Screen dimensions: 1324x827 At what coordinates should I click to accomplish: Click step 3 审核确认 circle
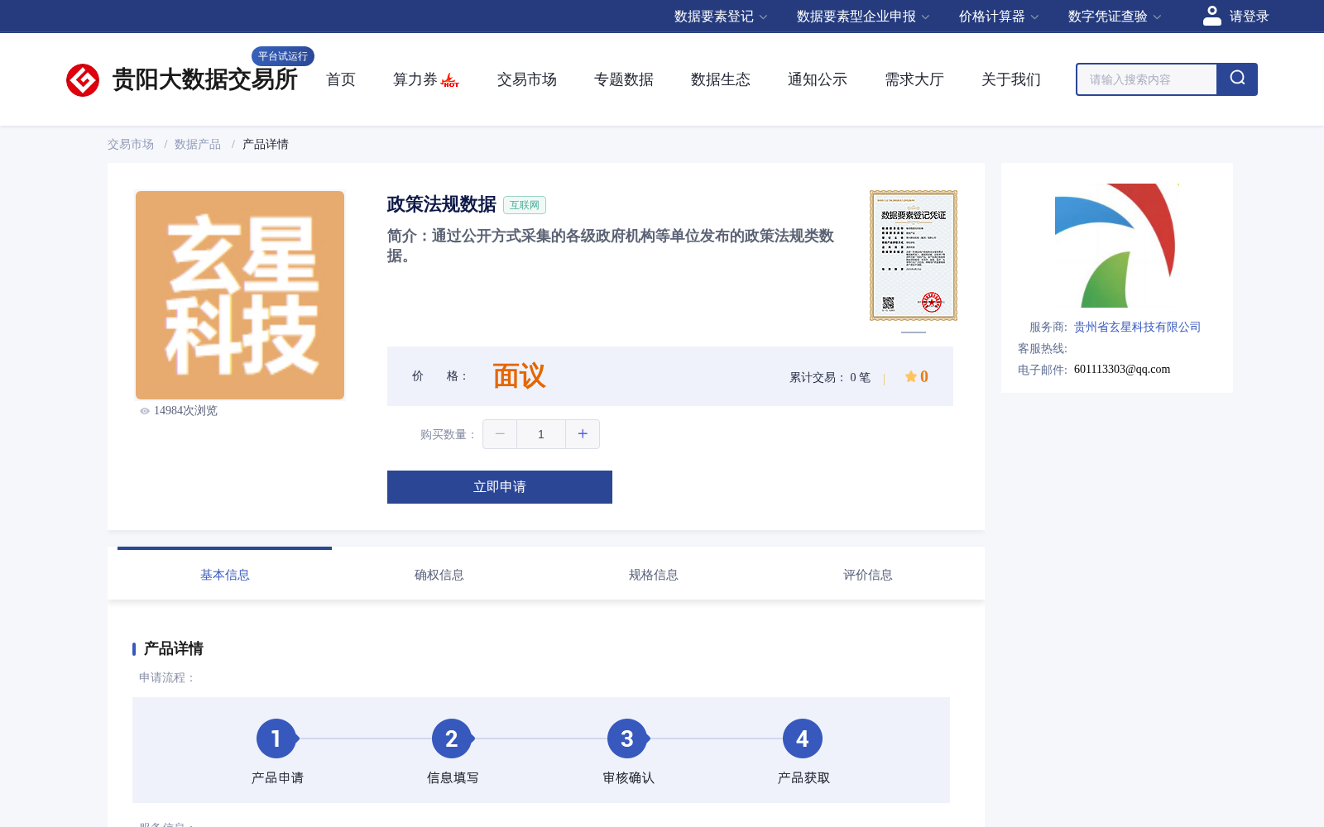tap(627, 739)
